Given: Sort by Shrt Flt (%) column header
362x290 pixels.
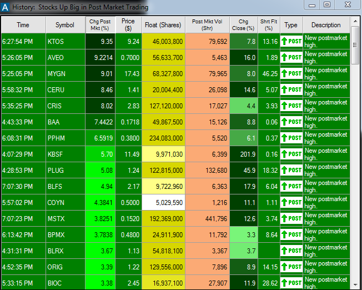Looking at the screenshot, I should (x=269, y=25).
